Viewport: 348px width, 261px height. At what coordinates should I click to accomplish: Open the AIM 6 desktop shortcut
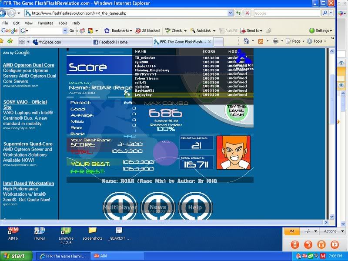coord(13,233)
